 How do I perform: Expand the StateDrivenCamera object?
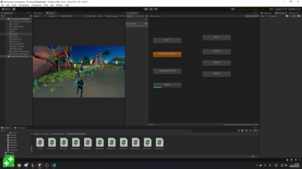[x=8, y=52]
